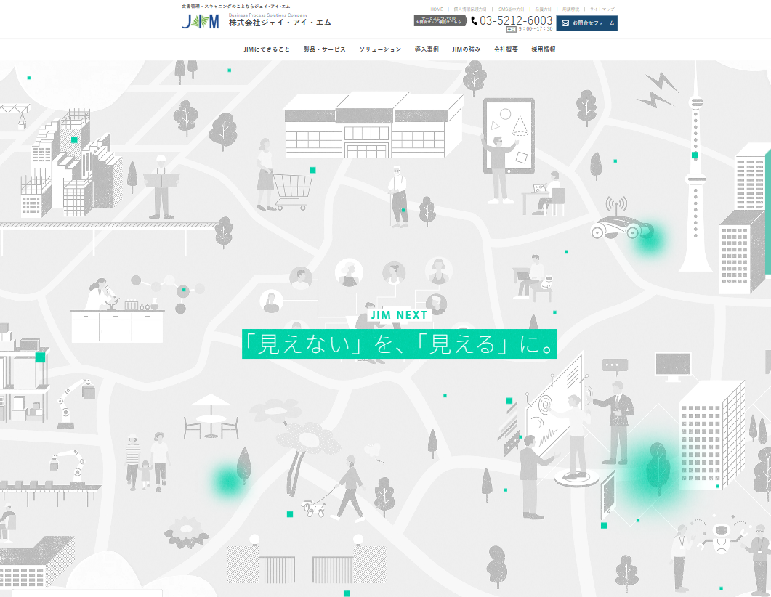Click the 用語解説 glossary link
The width and height of the screenshot is (771, 597).
tap(571, 9)
